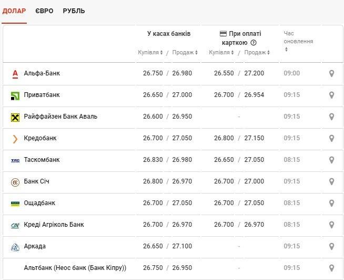The height and width of the screenshot is (280, 344).
Task: Sort by cash desk Купівля column
Action: 150,52
